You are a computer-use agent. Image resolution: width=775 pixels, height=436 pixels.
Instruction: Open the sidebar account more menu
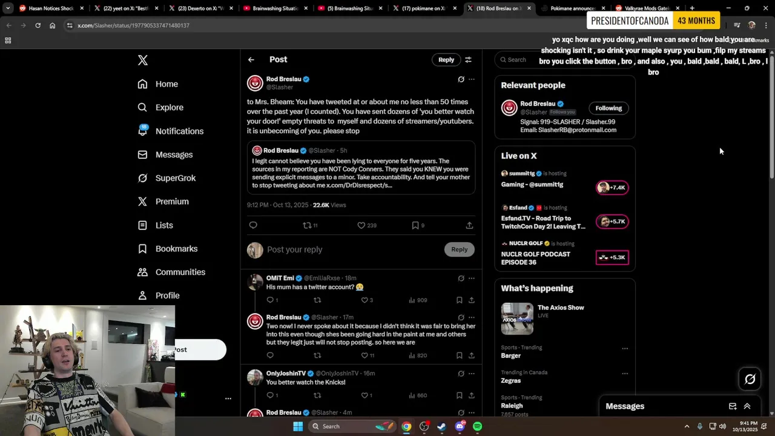[x=228, y=398]
